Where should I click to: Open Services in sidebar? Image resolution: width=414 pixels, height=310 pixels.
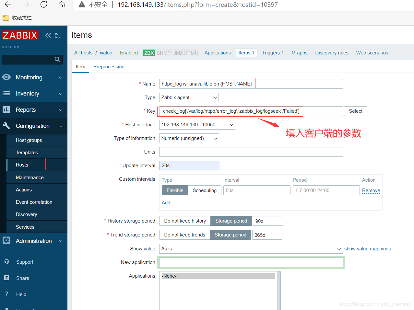(x=25, y=227)
